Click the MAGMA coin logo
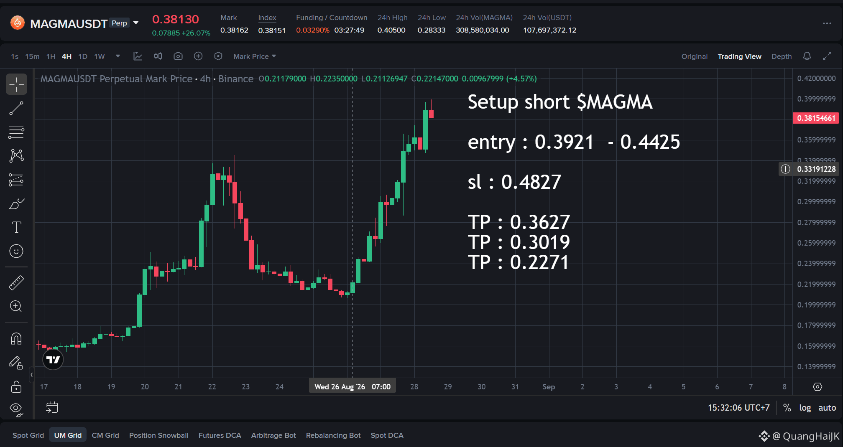843x447 pixels. tap(18, 23)
